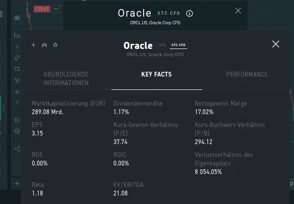294x204 pixels.
Task: Click the info icon next to STC CFD
Action: pos(190,13)
